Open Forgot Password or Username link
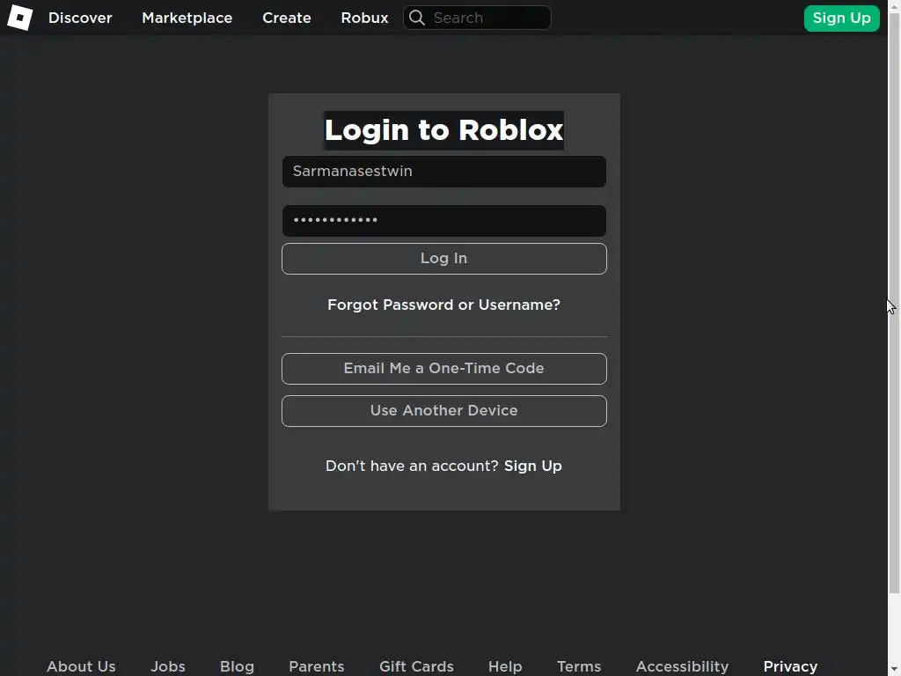 click(x=443, y=305)
